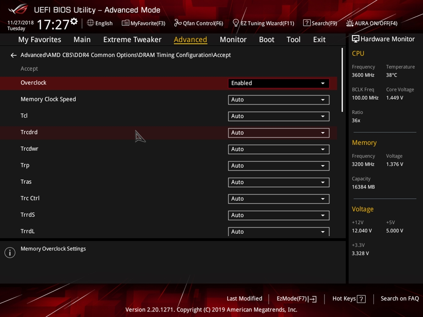Click the Hot Keys question mark icon

tap(361, 299)
